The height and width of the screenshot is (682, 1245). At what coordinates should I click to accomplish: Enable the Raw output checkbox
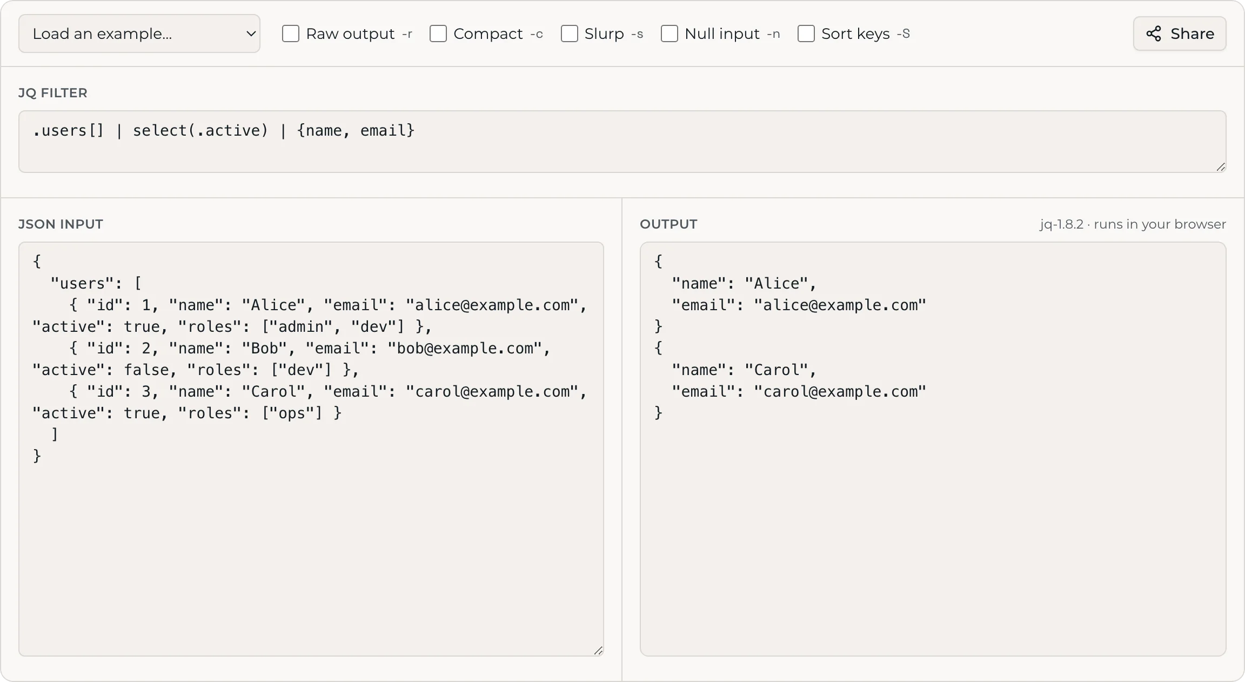[x=291, y=34]
